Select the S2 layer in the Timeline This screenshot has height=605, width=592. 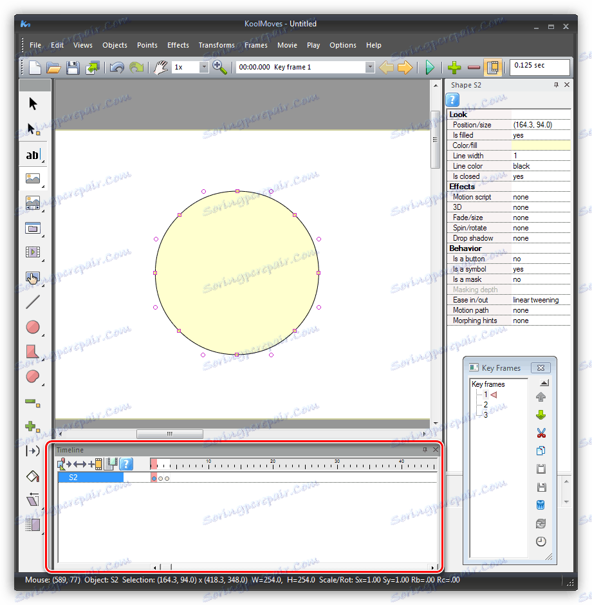(91, 478)
